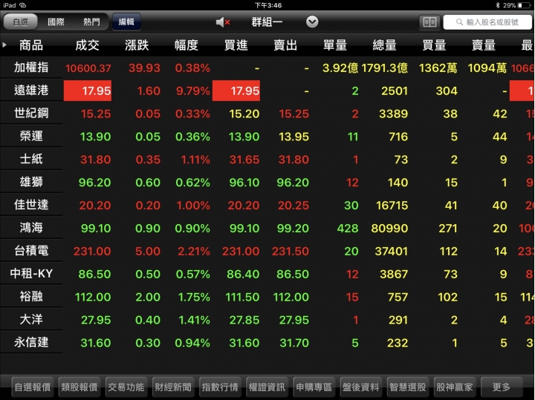Tap 台積電 deal price 231.00
Screen dimensions: 535x400
click(x=92, y=252)
